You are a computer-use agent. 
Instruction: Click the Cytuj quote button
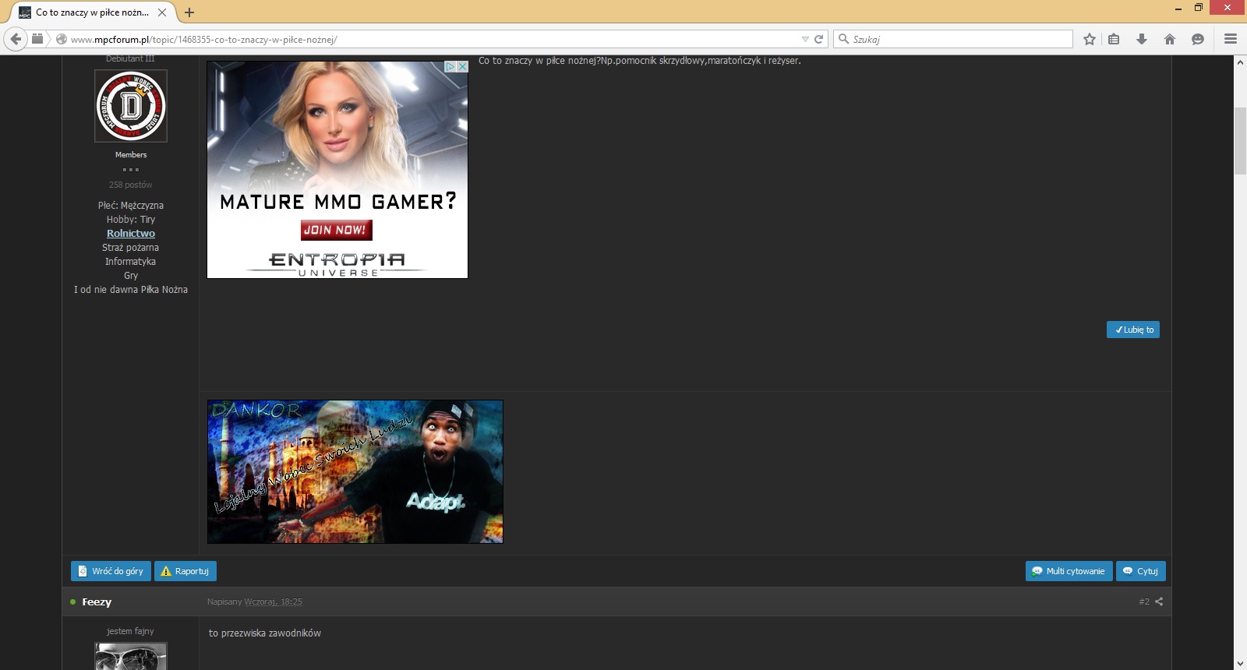coord(1141,571)
